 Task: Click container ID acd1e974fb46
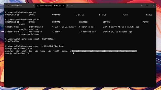point(12,32)
